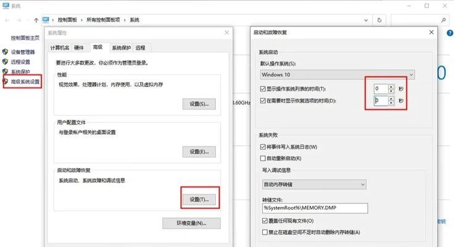The image size is (454, 247).
Task: Click the 转储文件 MEMORY.DMP path field
Action: click(315, 208)
